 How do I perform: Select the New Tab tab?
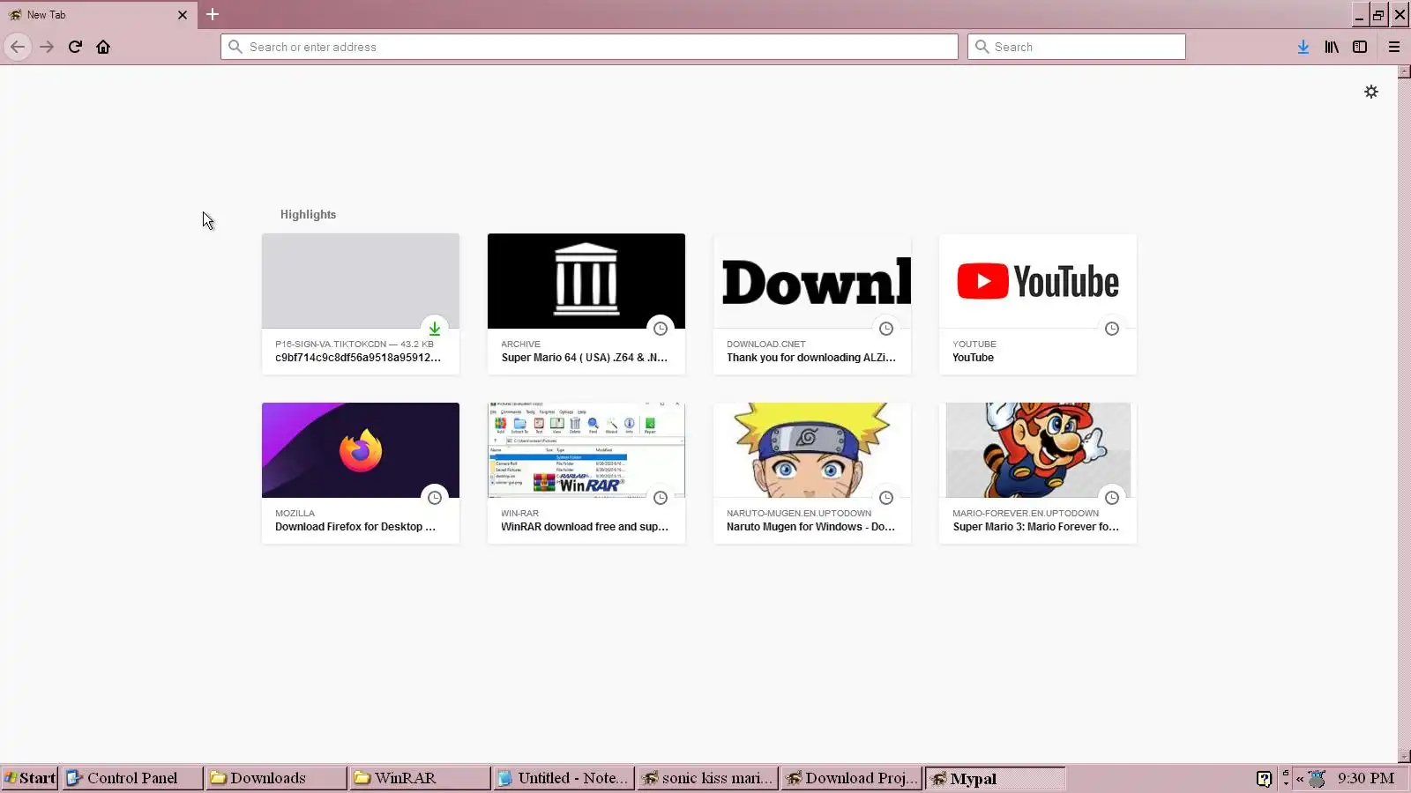pyautogui.click(x=97, y=15)
